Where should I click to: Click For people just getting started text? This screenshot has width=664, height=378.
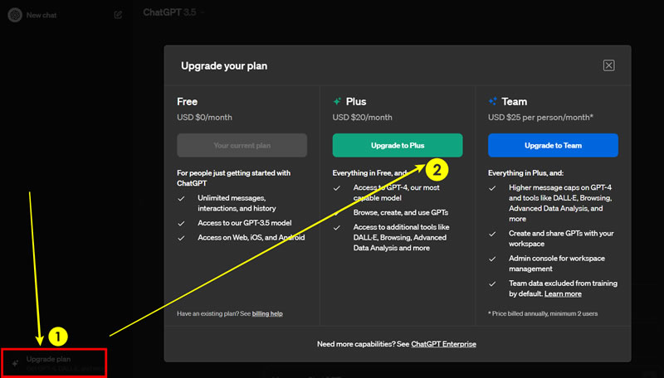tap(234, 178)
